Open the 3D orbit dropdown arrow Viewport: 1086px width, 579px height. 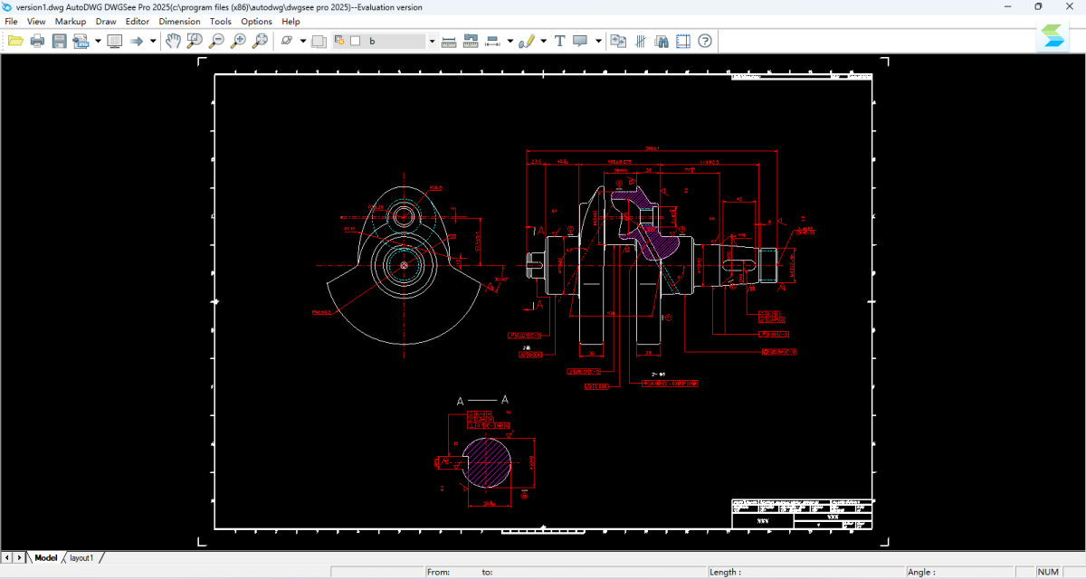[x=303, y=41]
